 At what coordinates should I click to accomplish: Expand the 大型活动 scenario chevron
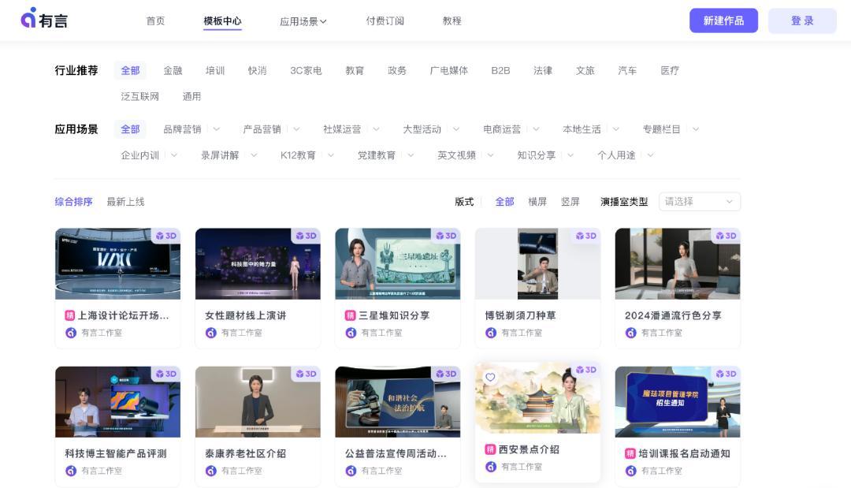click(456, 129)
